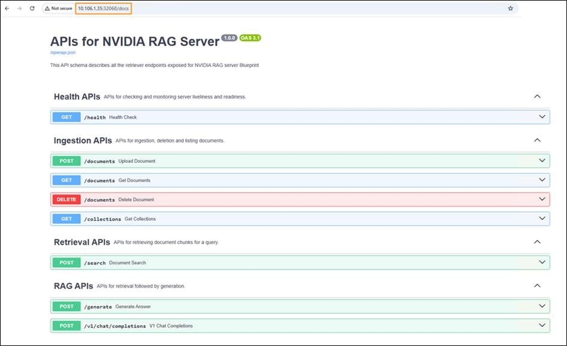Click the Not secure warning icon
The height and width of the screenshot is (346, 567).
pos(47,8)
